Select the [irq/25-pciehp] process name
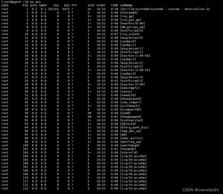This screenshot has height=194, width=223. point(133,156)
